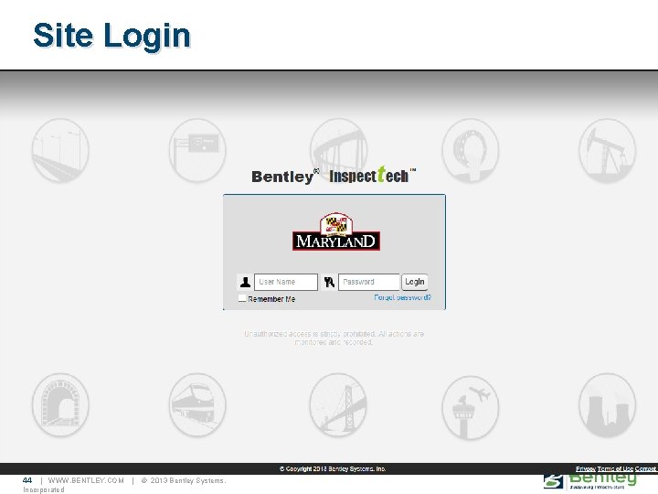This screenshot has height=494, width=658.
Task: Tick the Remember Me checkbox
Action: [242, 298]
